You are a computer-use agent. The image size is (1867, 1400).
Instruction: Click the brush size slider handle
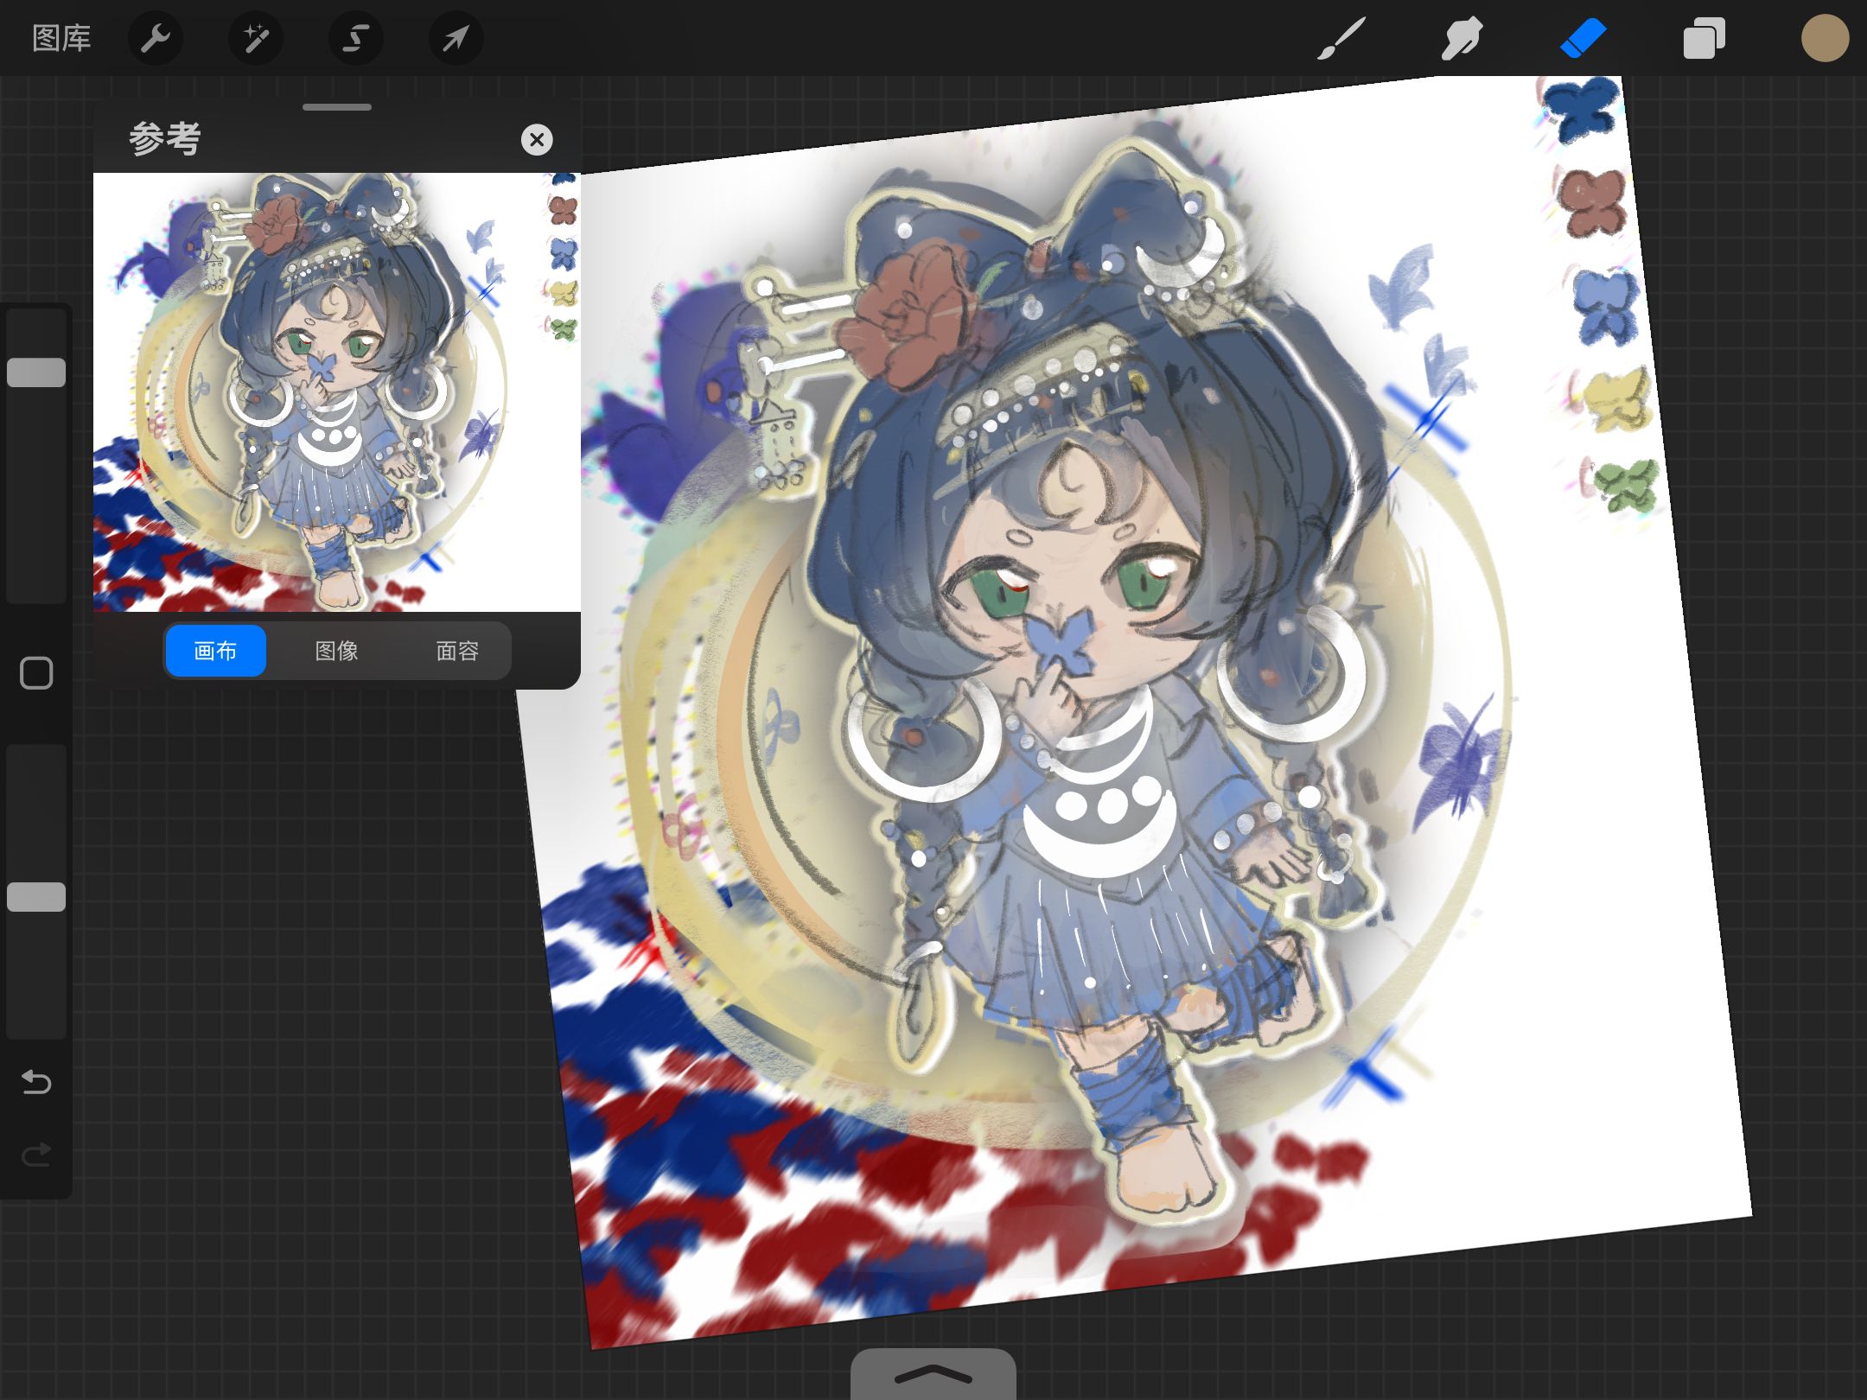point(36,372)
